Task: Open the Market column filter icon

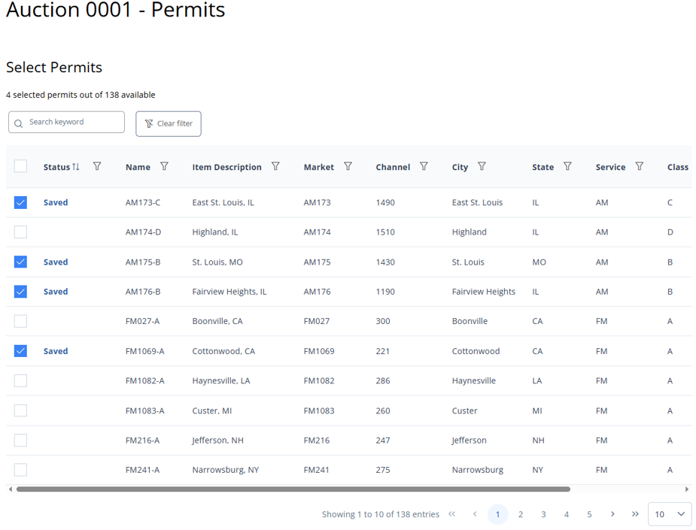Action: click(348, 167)
